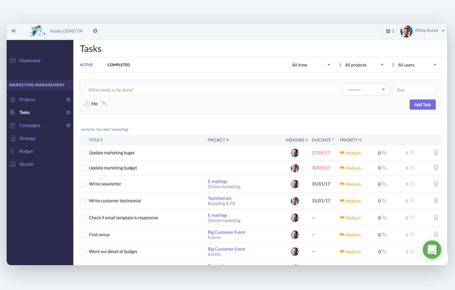
Task: Open the All-time filter dropdown
Action: point(311,65)
